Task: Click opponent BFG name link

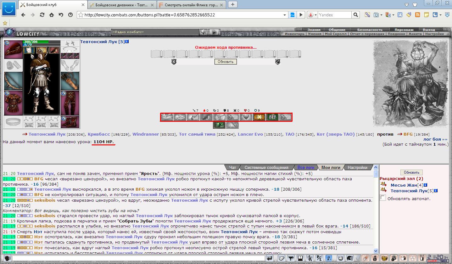Action: click(x=408, y=134)
